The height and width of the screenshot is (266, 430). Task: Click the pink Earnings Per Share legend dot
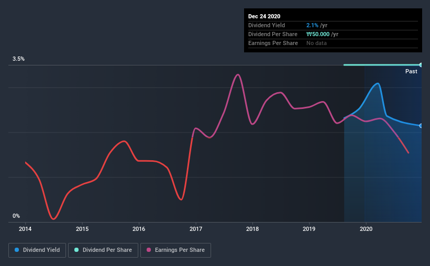coord(149,250)
